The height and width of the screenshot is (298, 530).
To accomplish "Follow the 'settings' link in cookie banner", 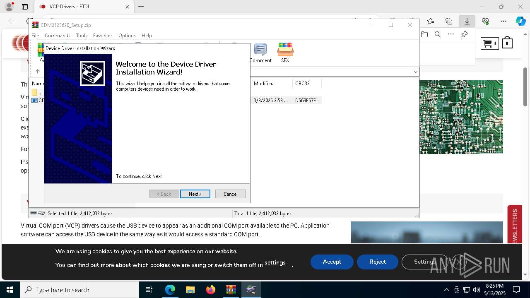I will click(275, 263).
